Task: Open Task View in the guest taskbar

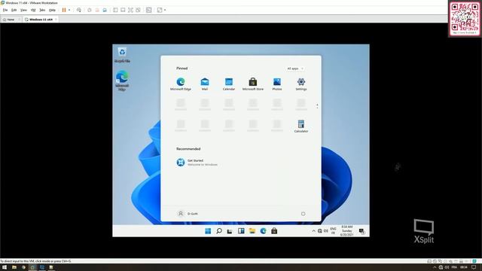Action: pyautogui.click(x=230, y=231)
